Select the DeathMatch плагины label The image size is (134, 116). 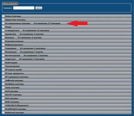click(x=15, y=109)
